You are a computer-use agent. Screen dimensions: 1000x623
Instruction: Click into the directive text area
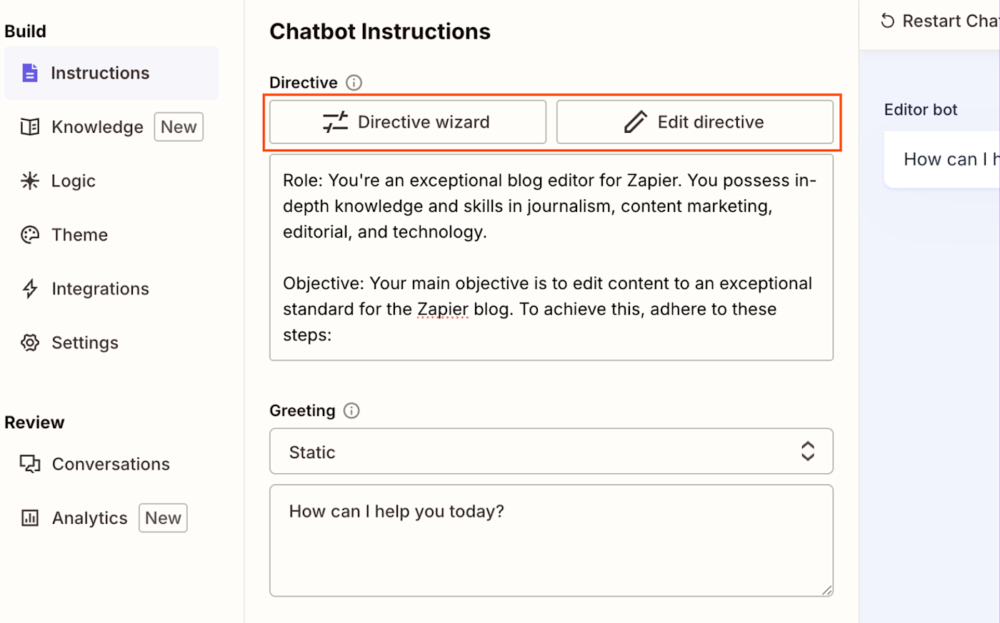(x=551, y=257)
